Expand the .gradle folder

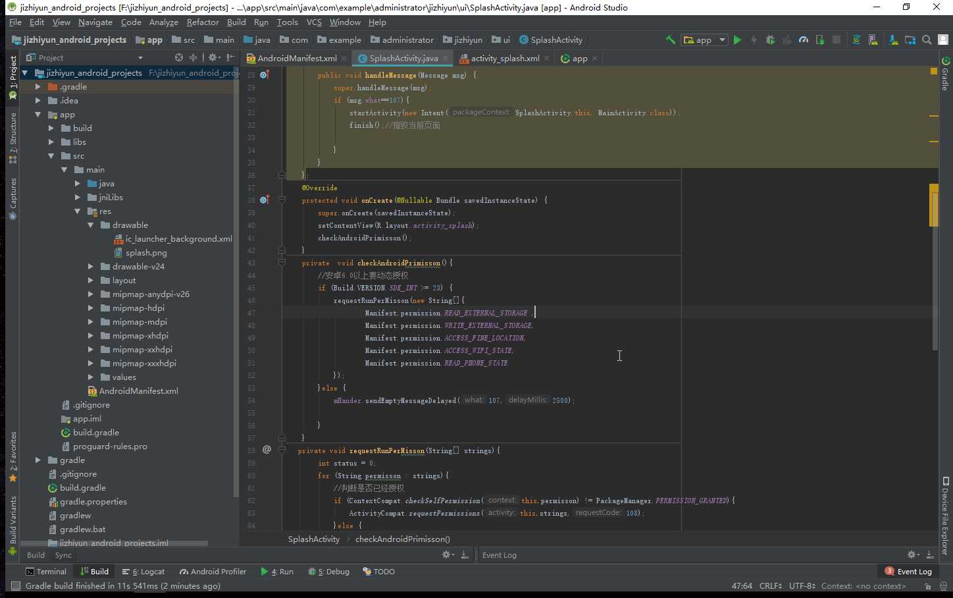(38, 86)
